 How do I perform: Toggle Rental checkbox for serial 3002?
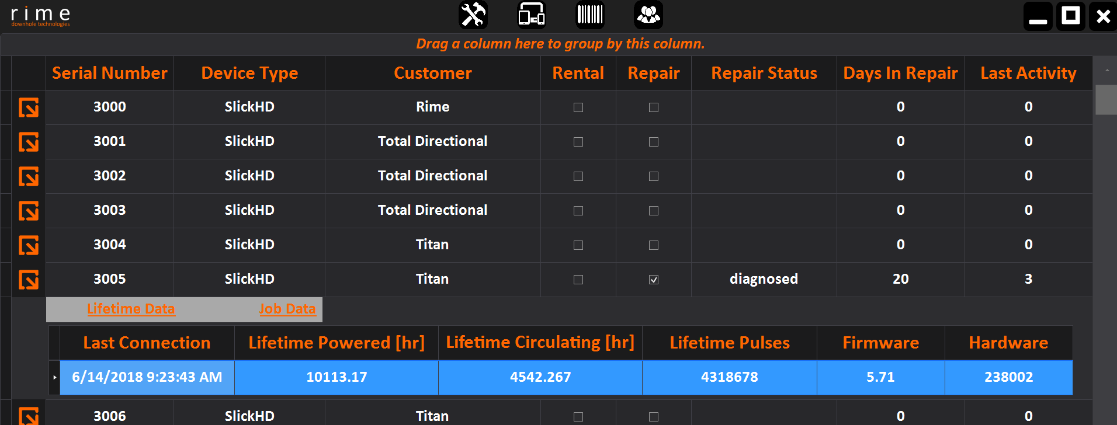coord(578,176)
